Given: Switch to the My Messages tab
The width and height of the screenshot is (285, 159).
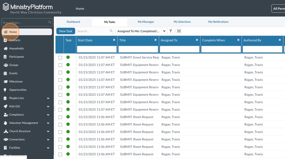Looking at the screenshot, I should pyautogui.click(x=146, y=22).
